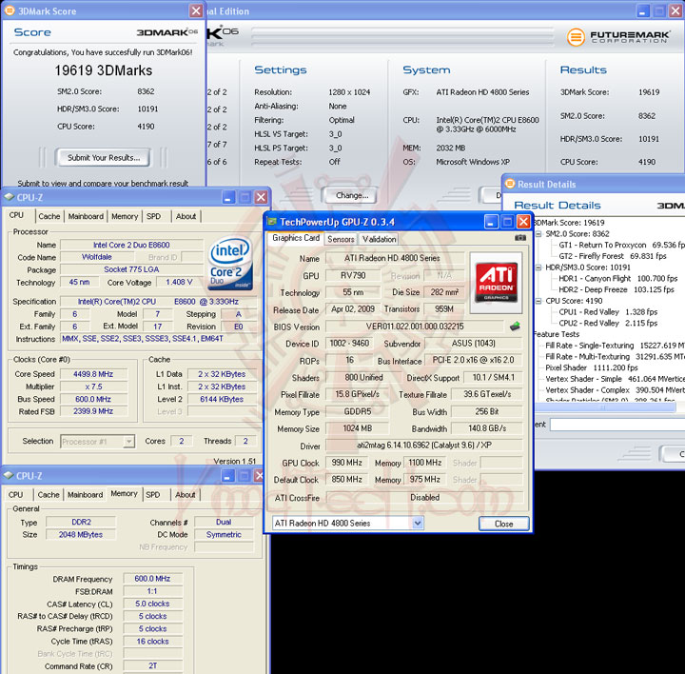Open the Cache tab in top CPU-Z
This screenshot has height=674, width=685.
pos(49,216)
